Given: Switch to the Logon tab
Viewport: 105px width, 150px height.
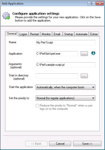Looking at the screenshot, I should coord(23,34).
